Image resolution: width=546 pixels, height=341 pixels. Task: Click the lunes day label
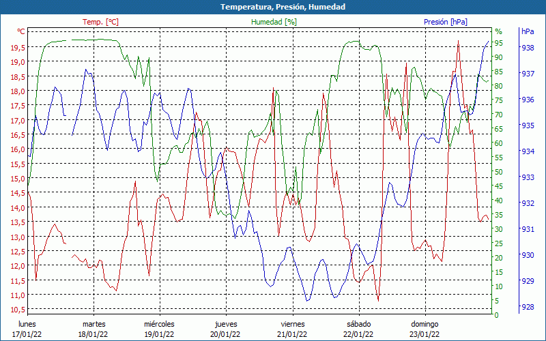tap(27, 324)
